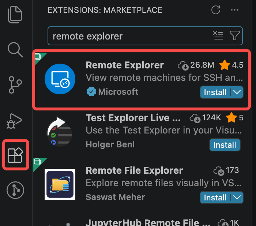Install the Remote File Explorer extension

tap(215, 197)
